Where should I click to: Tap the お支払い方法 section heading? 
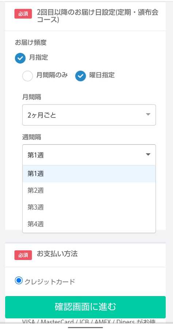[57, 253]
